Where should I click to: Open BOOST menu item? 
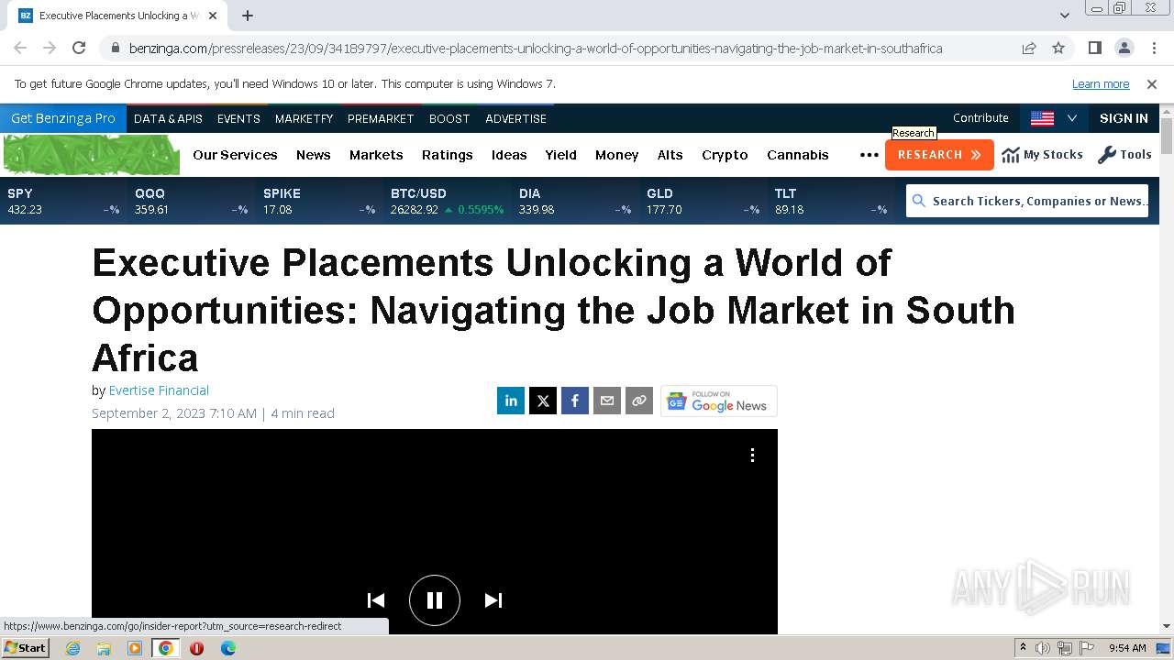point(449,118)
